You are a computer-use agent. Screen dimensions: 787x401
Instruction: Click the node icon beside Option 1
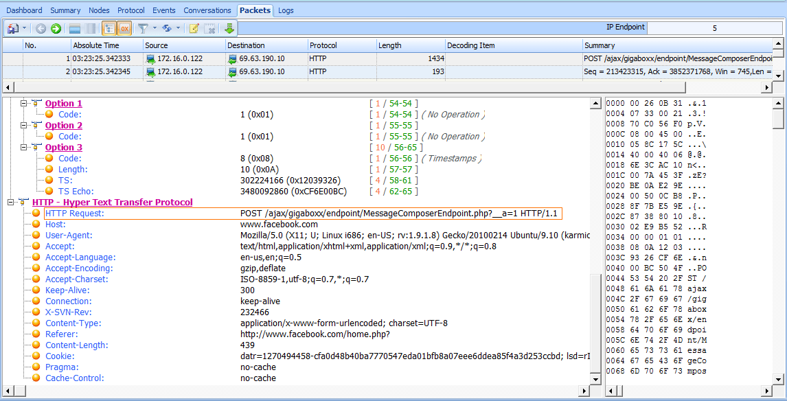click(36, 104)
